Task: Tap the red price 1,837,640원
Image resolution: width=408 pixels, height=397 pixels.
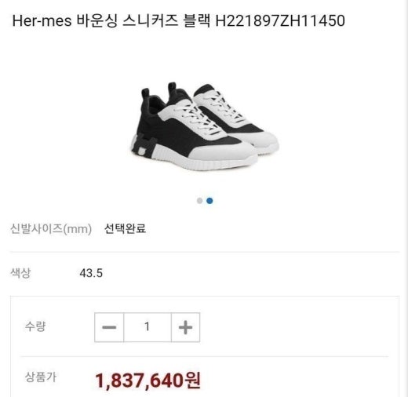Action: click(148, 381)
